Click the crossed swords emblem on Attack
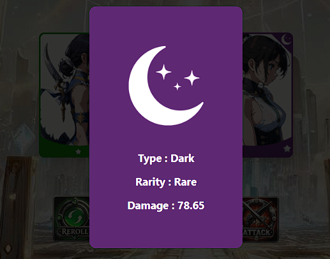 tap(259, 214)
